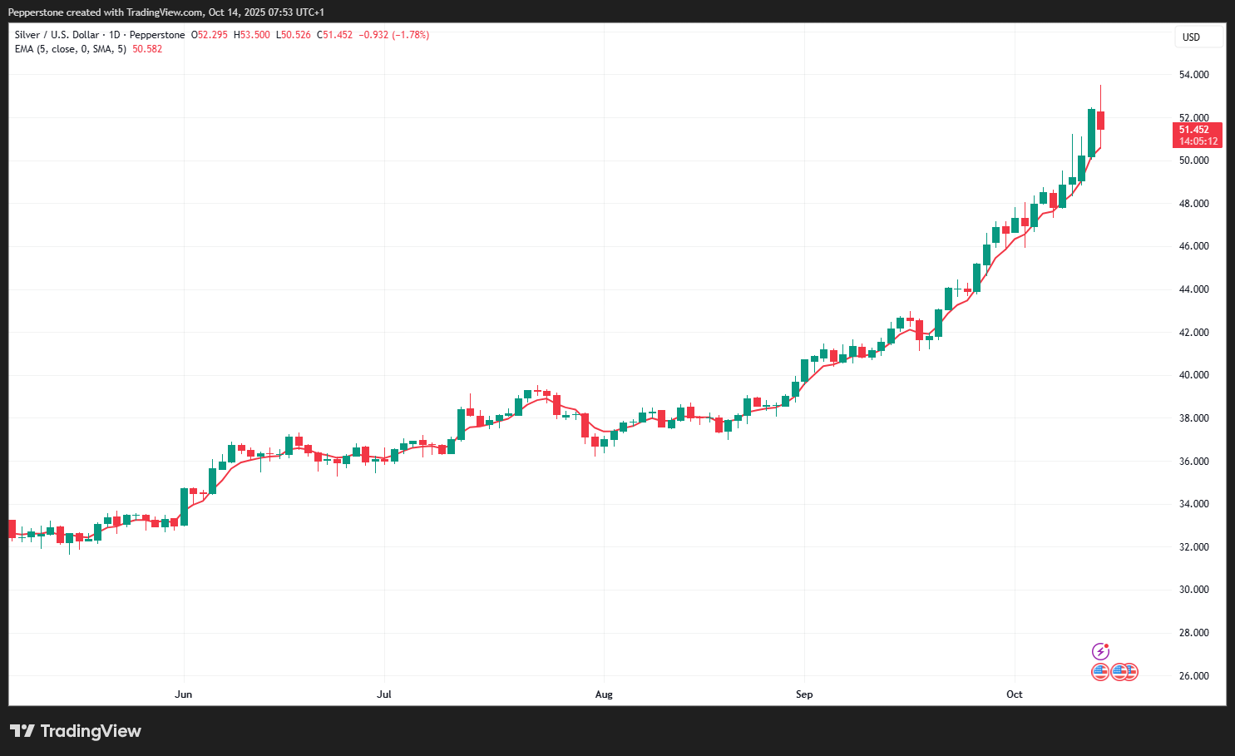Select the EMA (5, close, 0, SMA, 5) legend

click(71, 49)
